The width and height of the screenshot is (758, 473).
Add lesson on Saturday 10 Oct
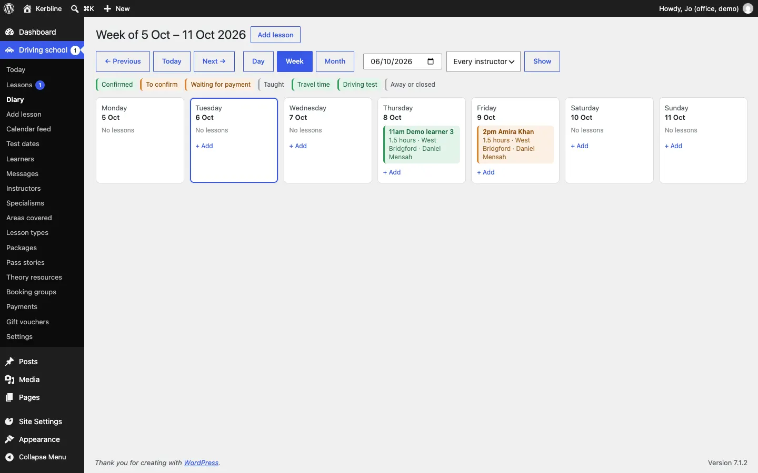tap(580, 146)
